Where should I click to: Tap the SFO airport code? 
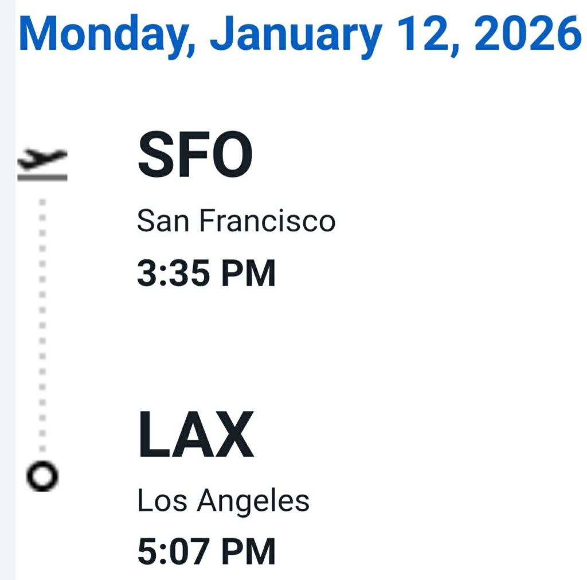coord(195,156)
